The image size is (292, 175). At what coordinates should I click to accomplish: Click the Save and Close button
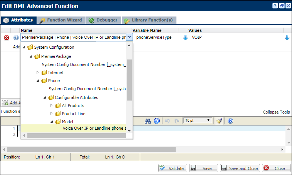pyautogui.click(x=240, y=168)
